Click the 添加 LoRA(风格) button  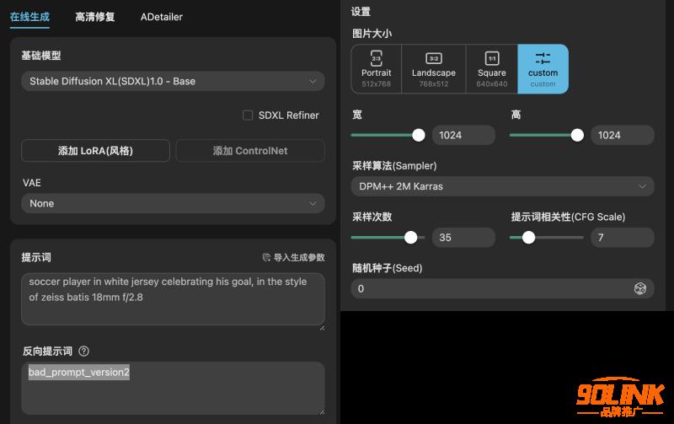pyautogui.click(x=95, y=151)
